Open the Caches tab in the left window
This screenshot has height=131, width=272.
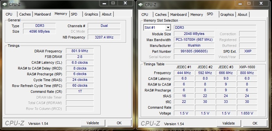(x=25, y=14)
